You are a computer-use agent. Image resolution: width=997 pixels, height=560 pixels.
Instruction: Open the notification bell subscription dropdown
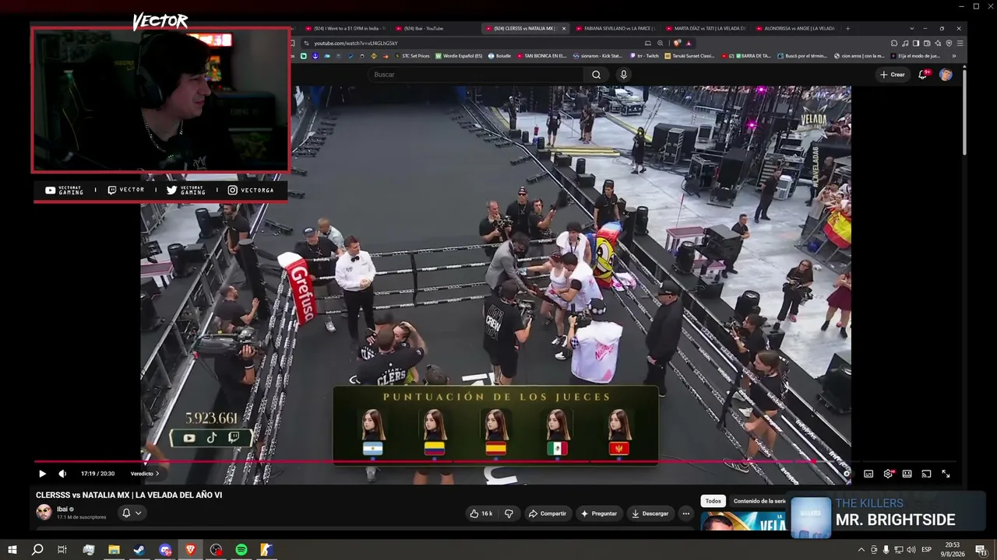pyautogui.click(x=132, y=513)
